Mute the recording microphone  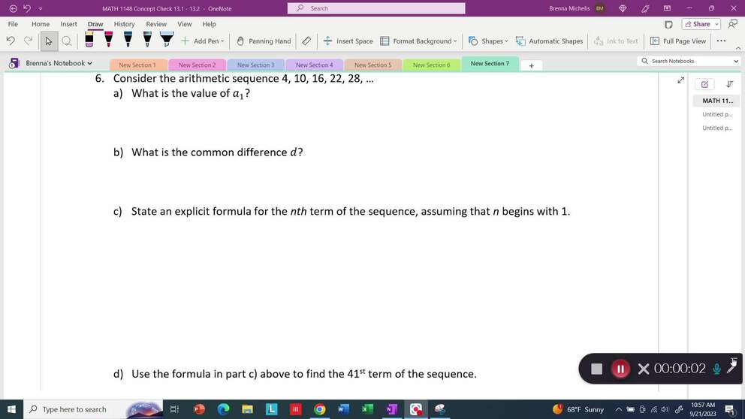(x=716, y=369)
